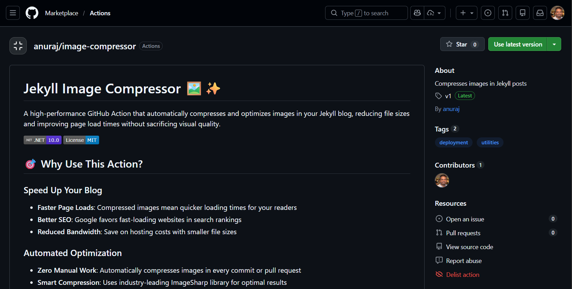Open the anuraj author link

pos(451,109)
